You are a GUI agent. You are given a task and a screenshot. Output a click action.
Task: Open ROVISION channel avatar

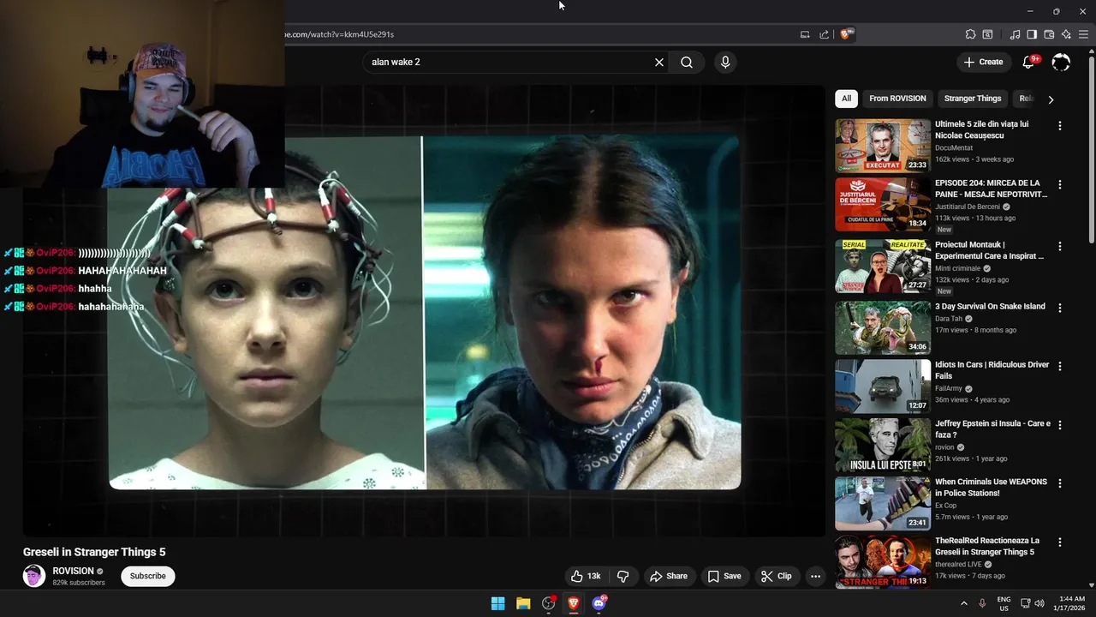click(x=34, y=576)
